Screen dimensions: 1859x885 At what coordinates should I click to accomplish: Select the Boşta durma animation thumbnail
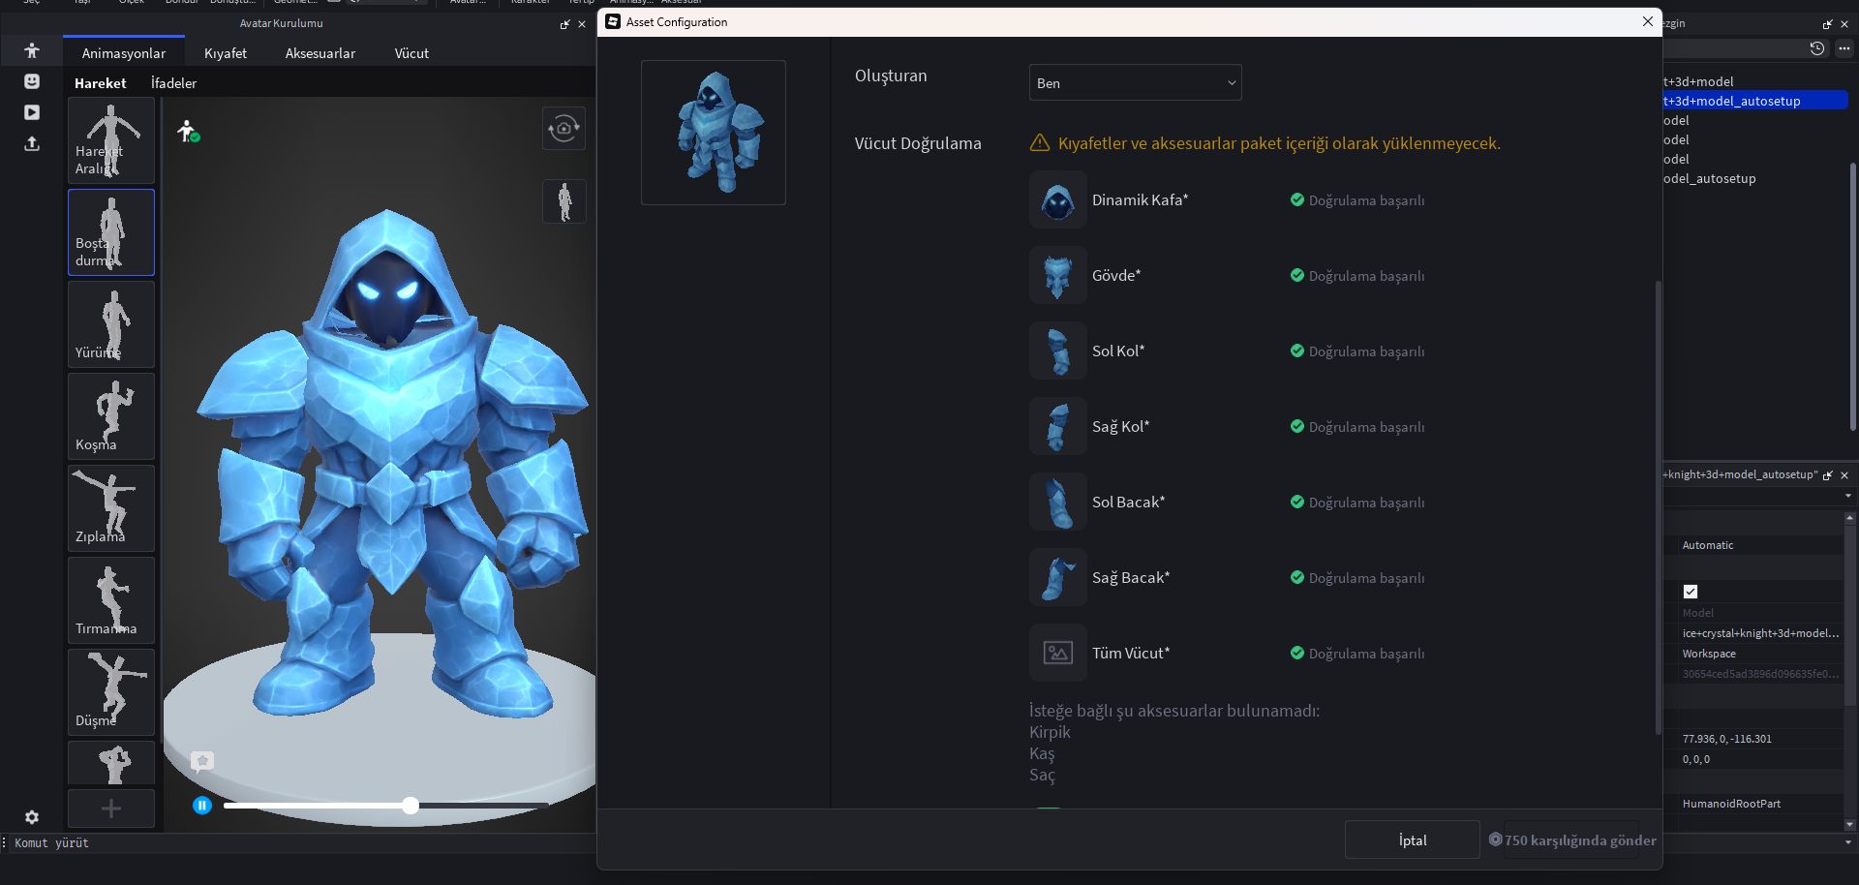click(x=111, y=232)
